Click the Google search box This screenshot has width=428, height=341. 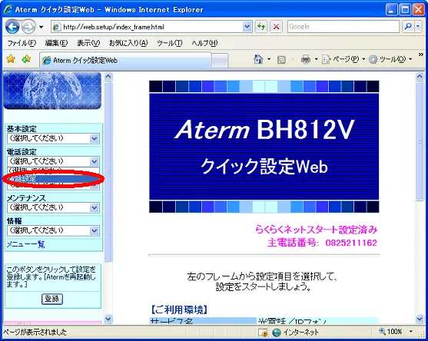[x=343, y=27]
